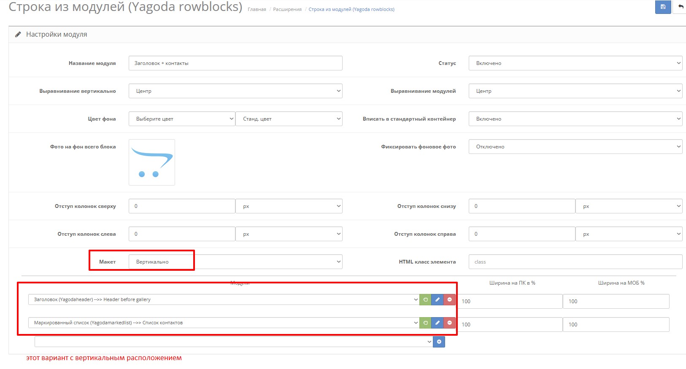The image size is (686, 369).
Task: Remove the Header before gallery module row
Action: pos(450,299)
